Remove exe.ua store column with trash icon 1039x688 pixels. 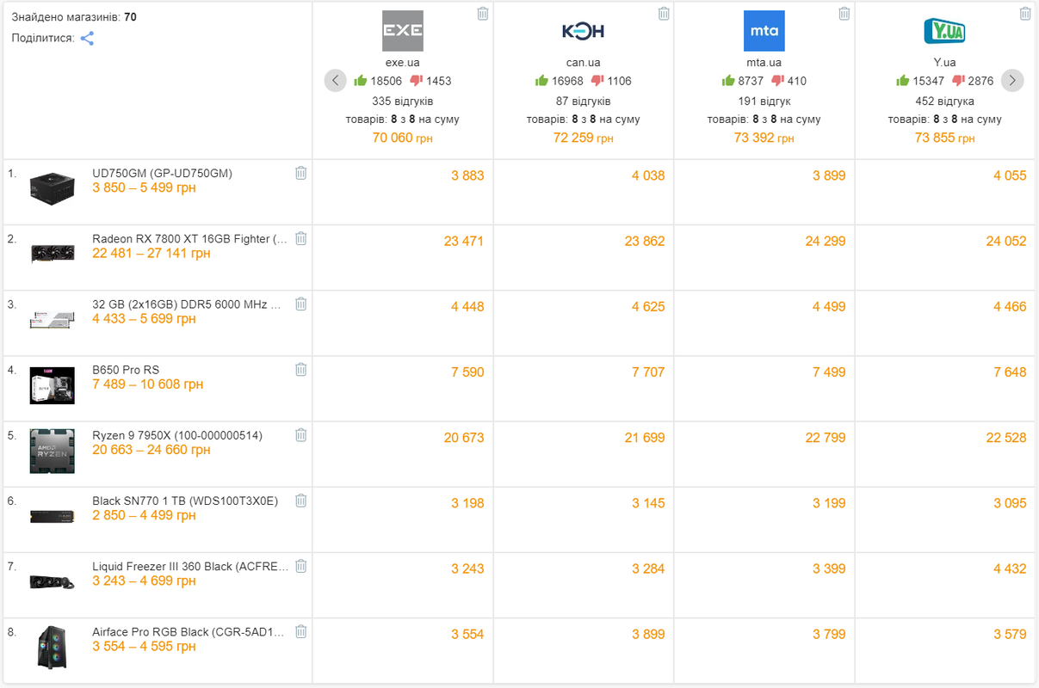(483, 14)
